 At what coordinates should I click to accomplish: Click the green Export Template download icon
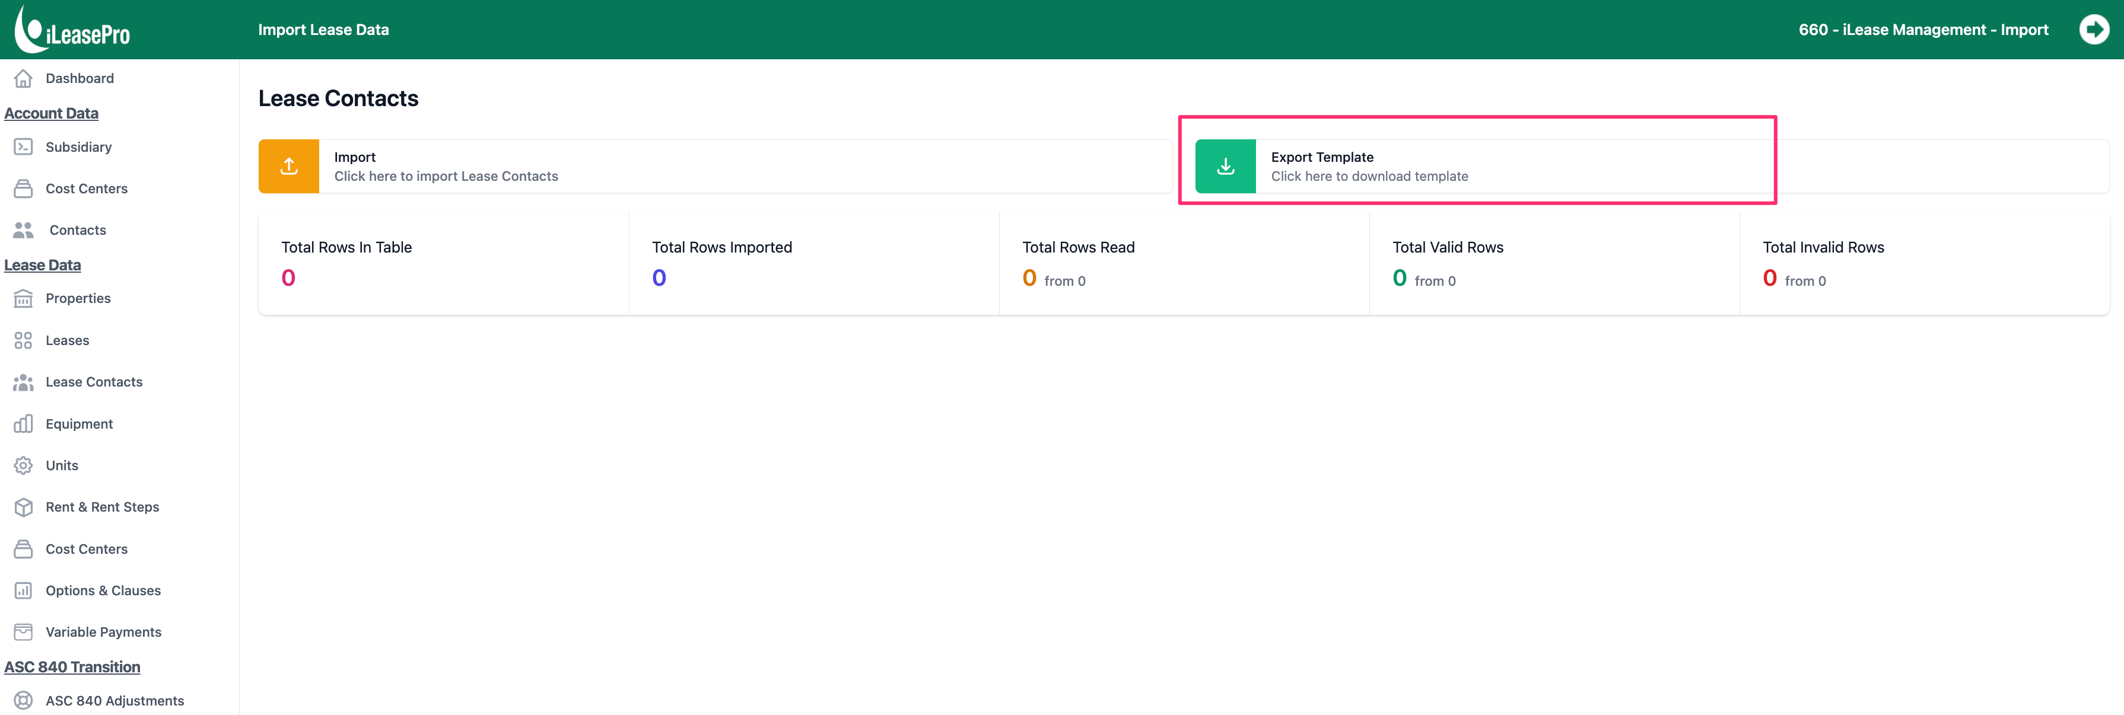pos(1225,167)
